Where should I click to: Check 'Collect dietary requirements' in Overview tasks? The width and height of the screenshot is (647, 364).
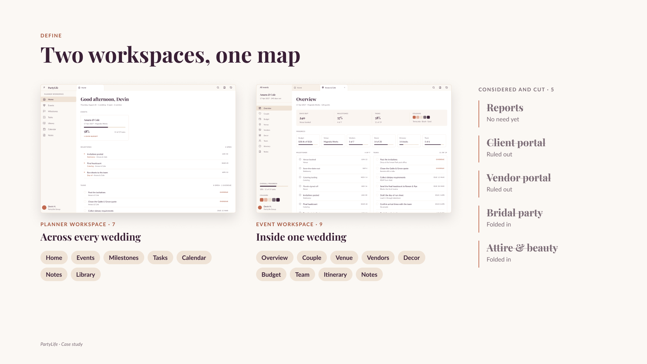click(377, 177)
